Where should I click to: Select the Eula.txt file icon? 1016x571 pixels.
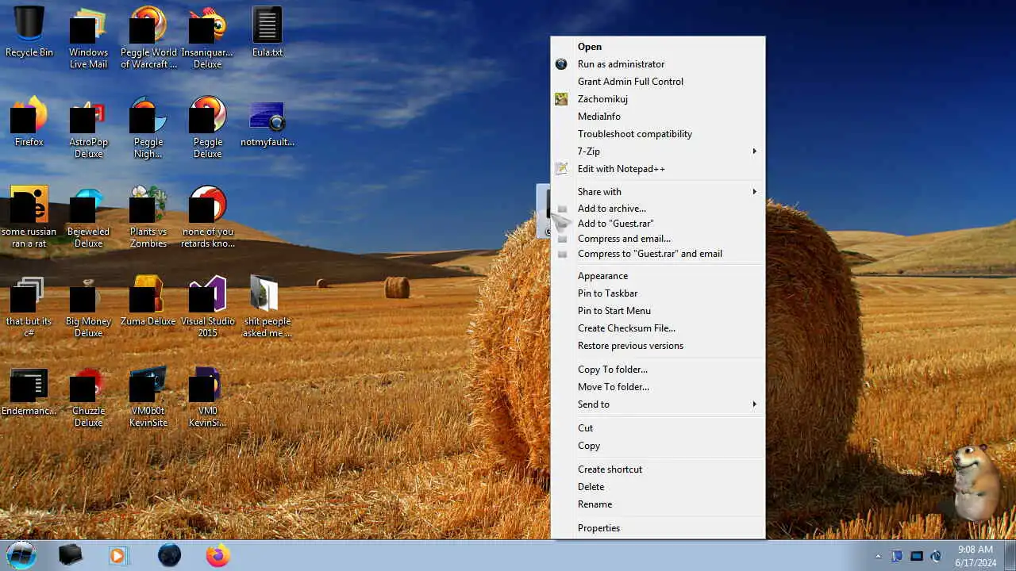tap(267, 32)
